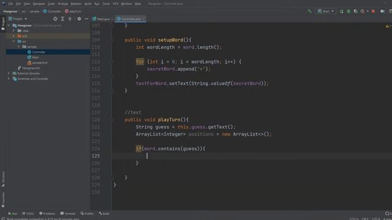The height and width of the screenshot is (220, 392).
Task: Click the red Stop icon
Action: click(x=373, y=11)
